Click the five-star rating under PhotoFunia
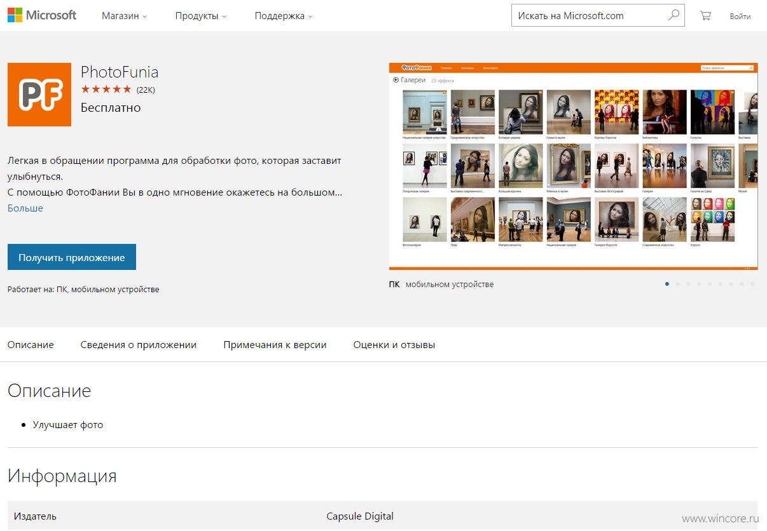 [x=106, y=90]
